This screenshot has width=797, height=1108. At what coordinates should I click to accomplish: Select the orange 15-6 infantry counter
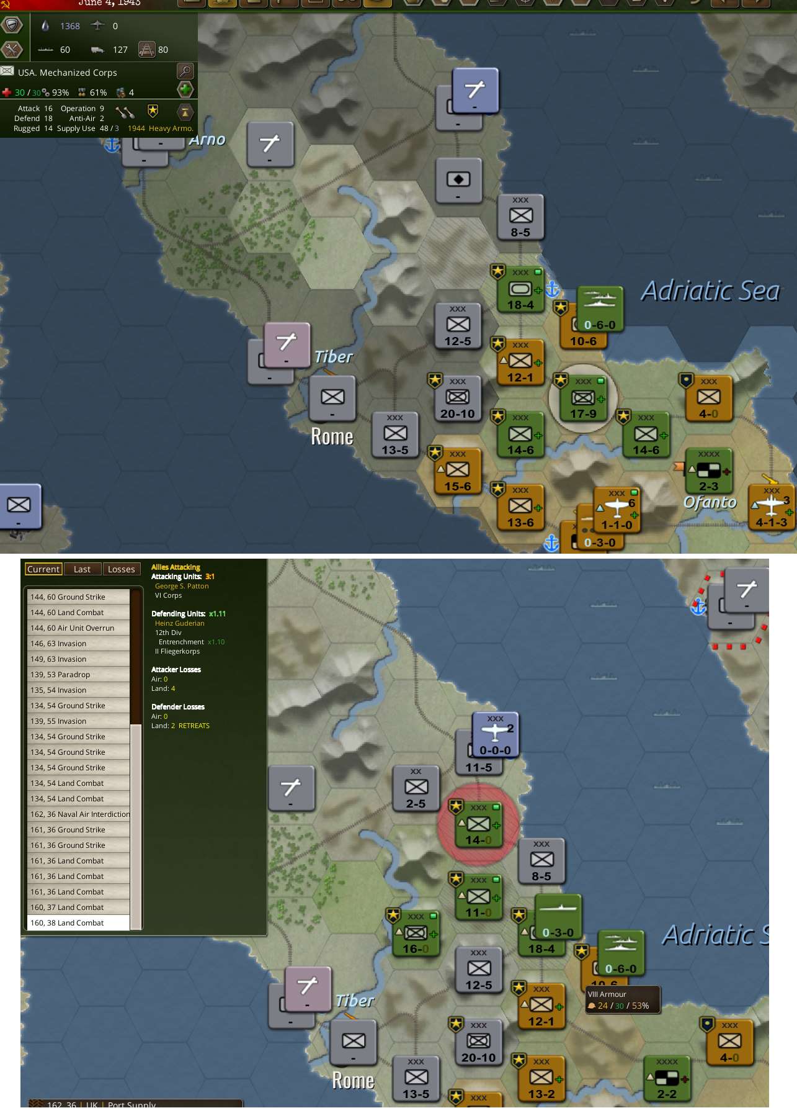(x=458, y=471)
